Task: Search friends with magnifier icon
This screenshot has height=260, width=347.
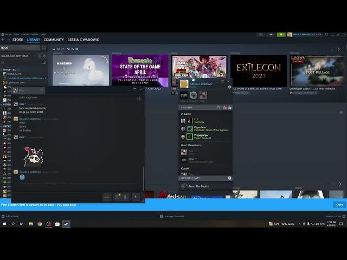Action: (219, 107)
